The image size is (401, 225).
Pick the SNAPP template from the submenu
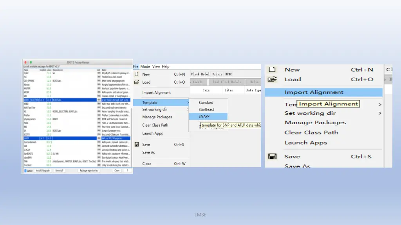(x=208, y=116)
